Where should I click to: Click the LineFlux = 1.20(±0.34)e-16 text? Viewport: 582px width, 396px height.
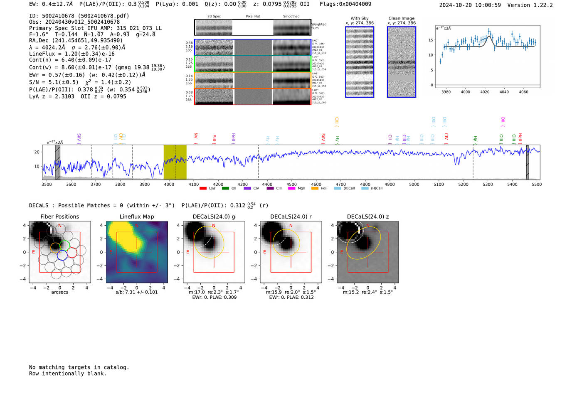tap(72, 54)
